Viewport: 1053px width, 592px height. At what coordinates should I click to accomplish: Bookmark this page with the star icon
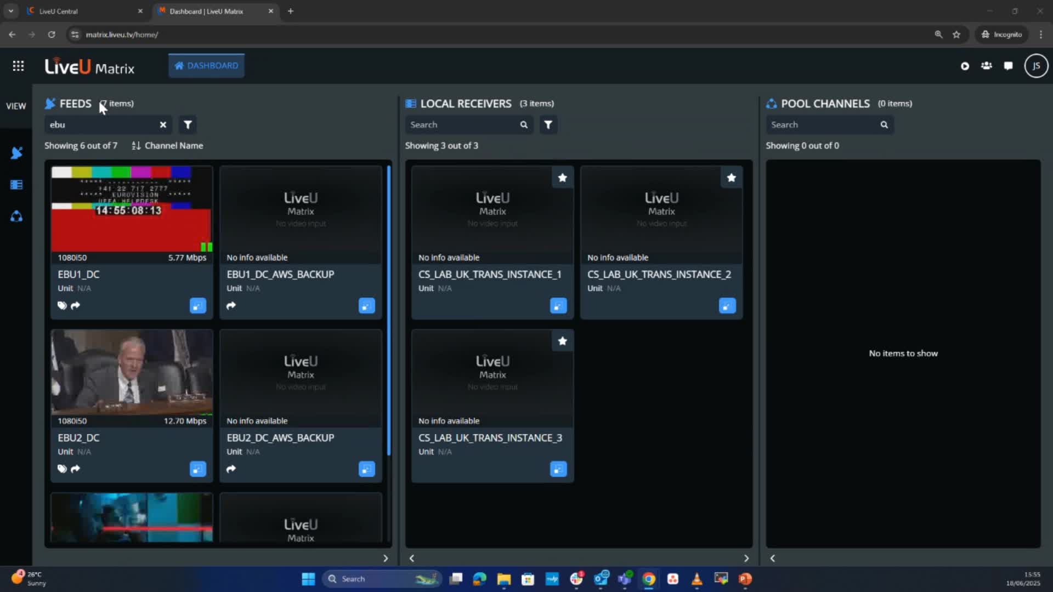click(956, 35)
